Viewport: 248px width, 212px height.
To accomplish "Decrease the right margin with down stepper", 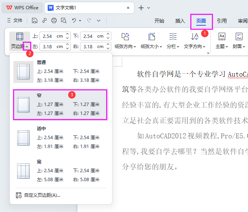I will coord(108,48).
